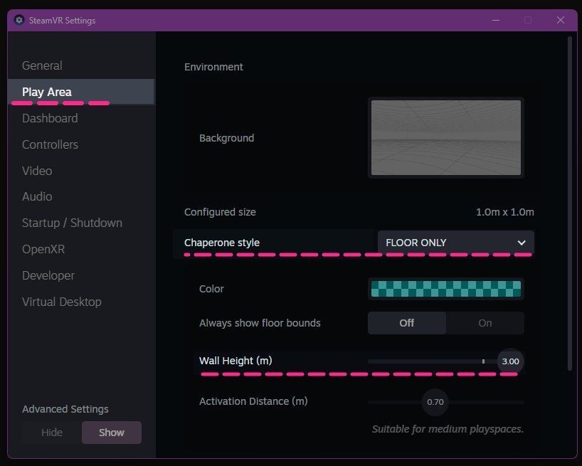Select Virtual Desktop in sidebar
582x466 pixels.
62,302
